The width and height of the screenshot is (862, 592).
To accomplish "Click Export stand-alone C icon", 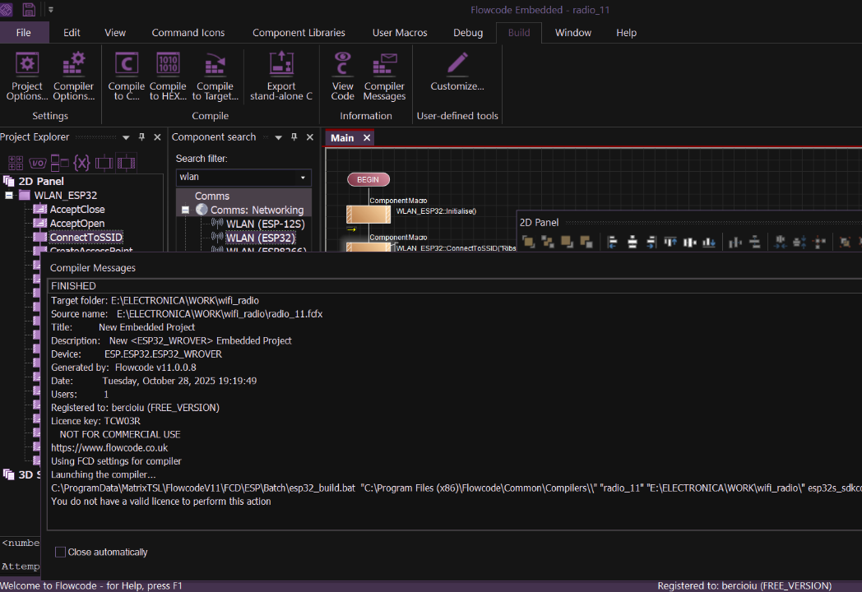I will 281,76.
